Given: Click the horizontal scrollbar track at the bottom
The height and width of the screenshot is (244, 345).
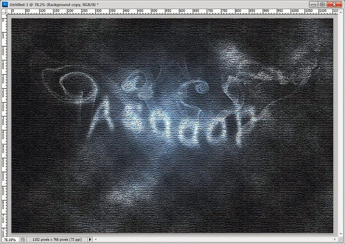Looking at the screenshot, I should pos(215,239).
